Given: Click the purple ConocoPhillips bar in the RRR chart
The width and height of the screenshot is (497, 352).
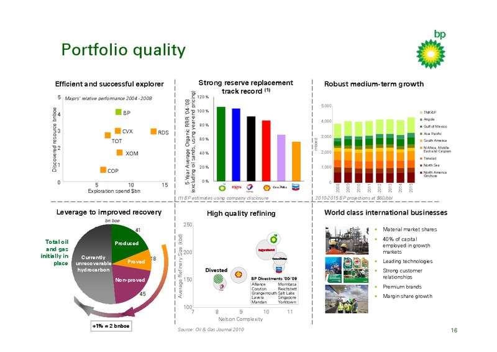Looking at the screenshot, I should 281,158.
